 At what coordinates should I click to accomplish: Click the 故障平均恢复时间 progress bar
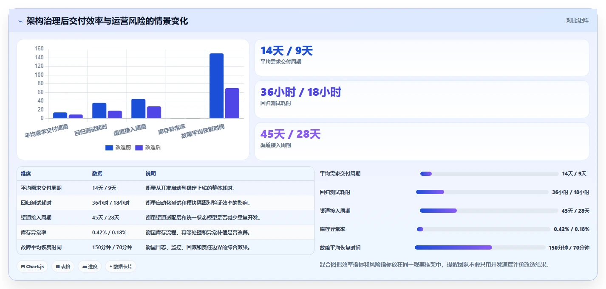tap(480, 247)
